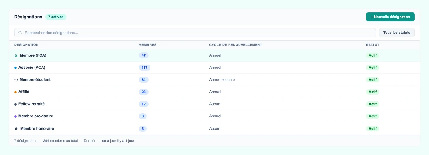The height and width of the screenshot is (155, 429).
Task: Click the 47 members count badge
Action: pos(144,55)
